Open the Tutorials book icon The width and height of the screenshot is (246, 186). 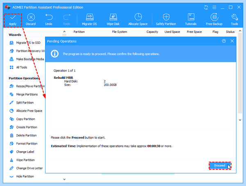coord(191,17)
